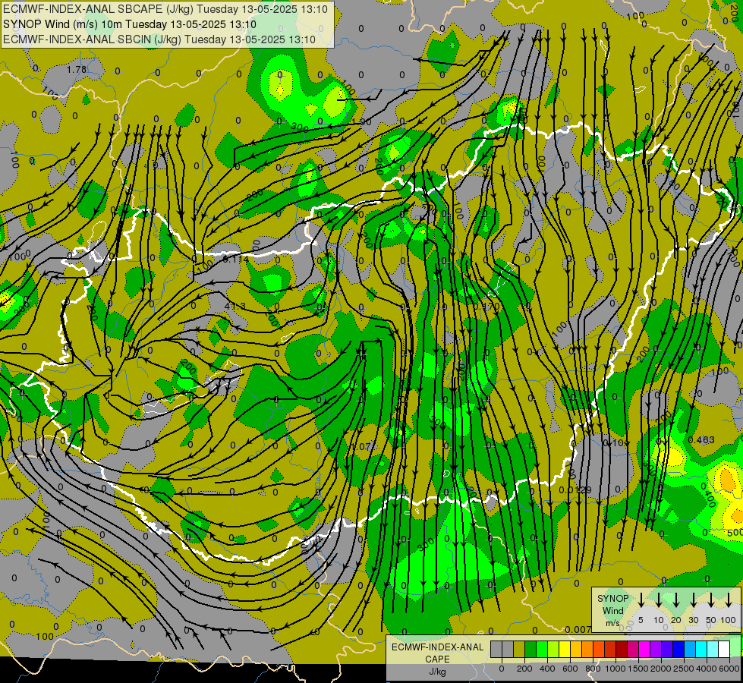
Task: Click the 'ECMWF-INDEX-ANAL CAPE' colorbar label
Action: point(437,653)
